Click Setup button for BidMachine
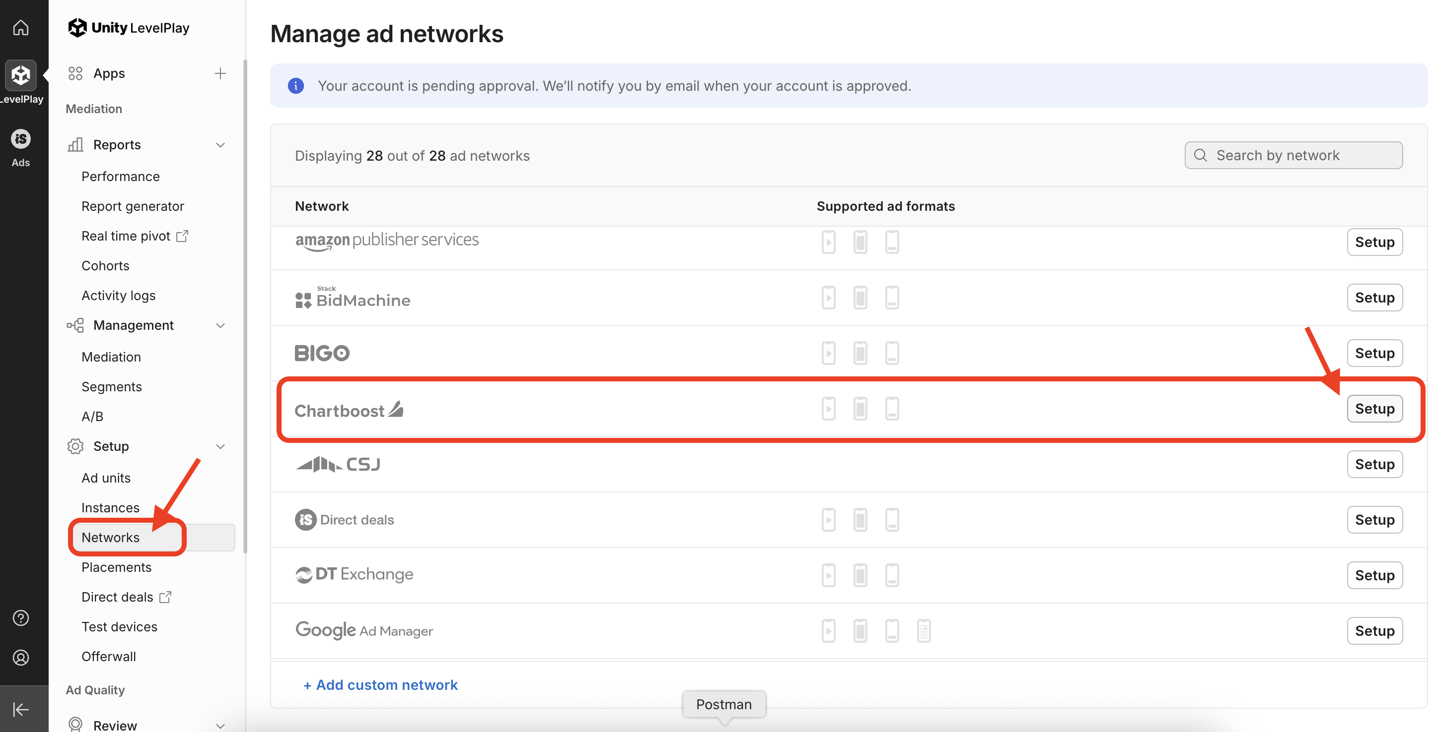 (x=1374, y=298)
